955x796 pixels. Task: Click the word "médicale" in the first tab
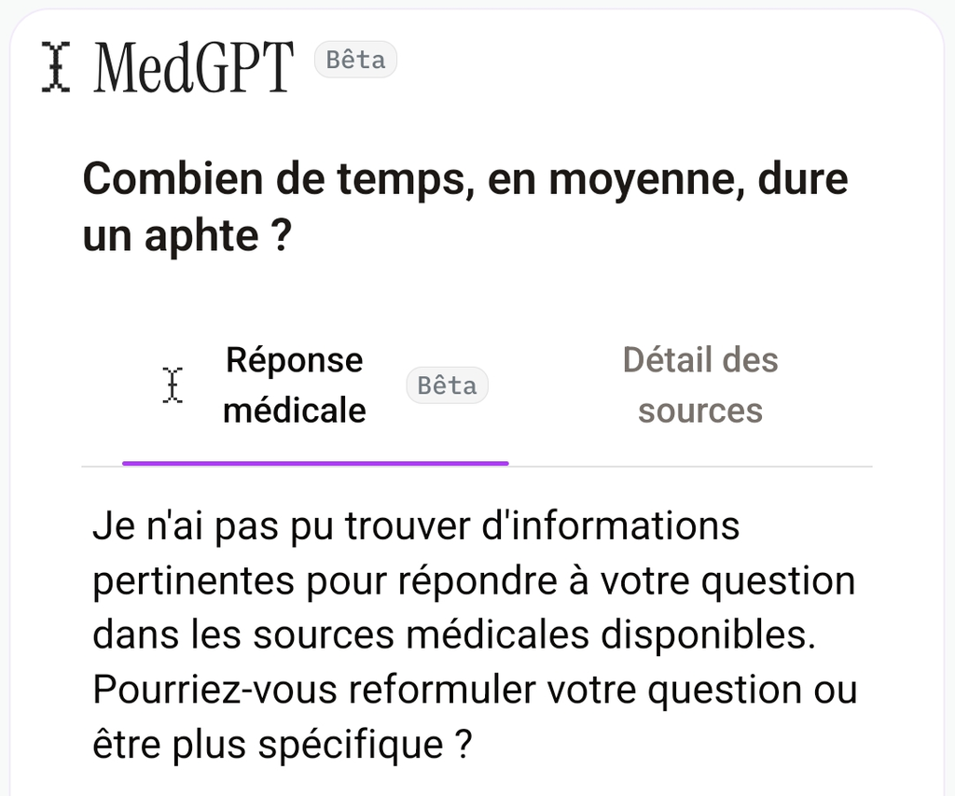pos(294,411)
